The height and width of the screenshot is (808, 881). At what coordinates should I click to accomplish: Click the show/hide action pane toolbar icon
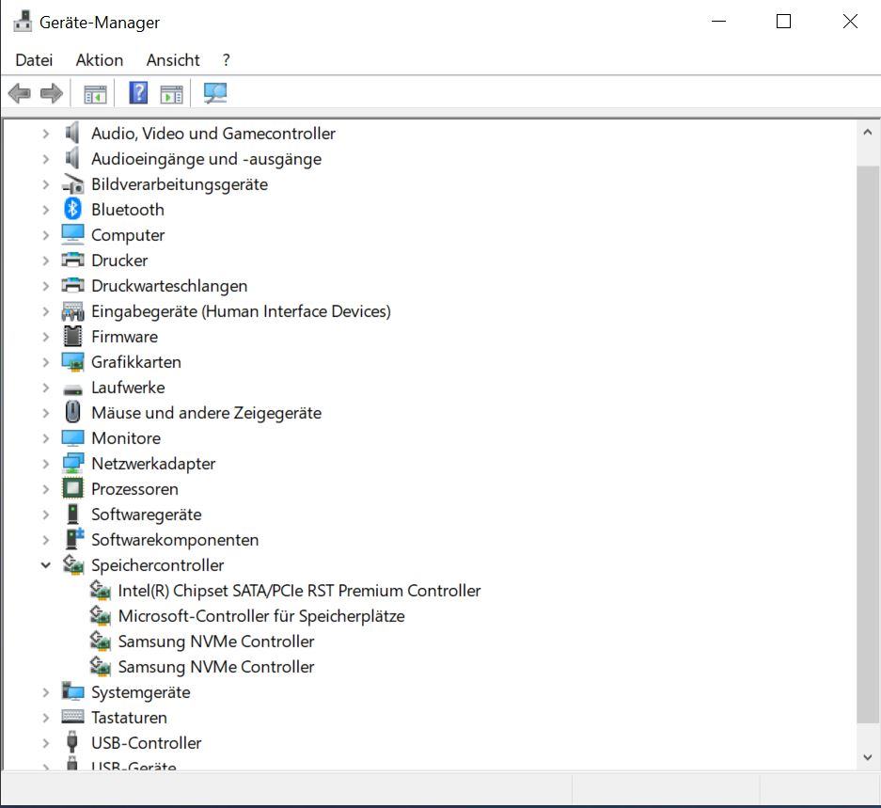[x=171, y=93]
